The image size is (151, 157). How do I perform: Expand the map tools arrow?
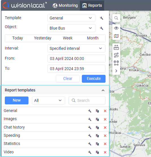pos(116,71)
